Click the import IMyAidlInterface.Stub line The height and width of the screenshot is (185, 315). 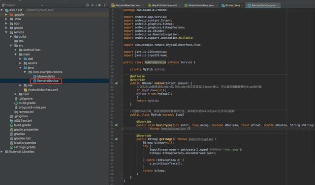pyautogui.click(x=162, y=45)
